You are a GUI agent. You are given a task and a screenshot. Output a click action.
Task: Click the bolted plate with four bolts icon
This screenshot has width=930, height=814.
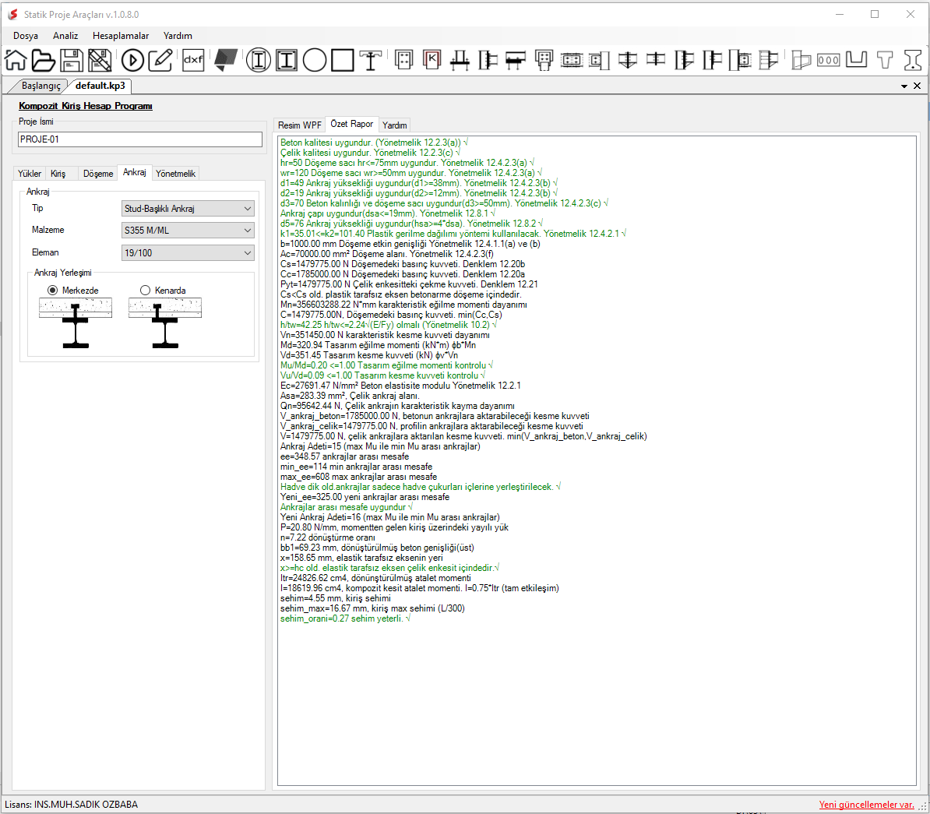(404, 60)
